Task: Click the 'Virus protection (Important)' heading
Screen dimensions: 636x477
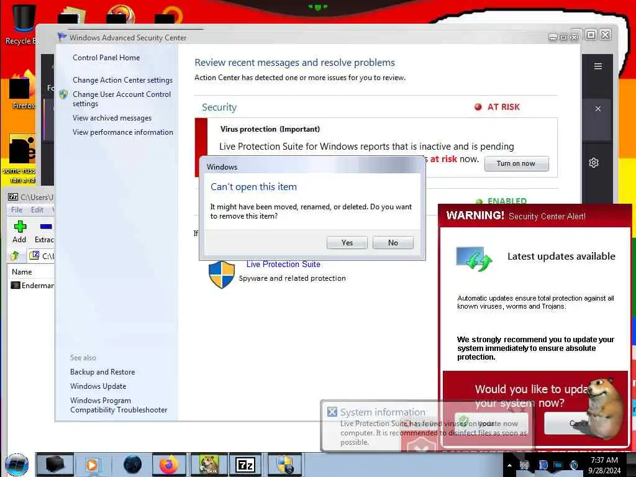Action: tap(270, 129)
